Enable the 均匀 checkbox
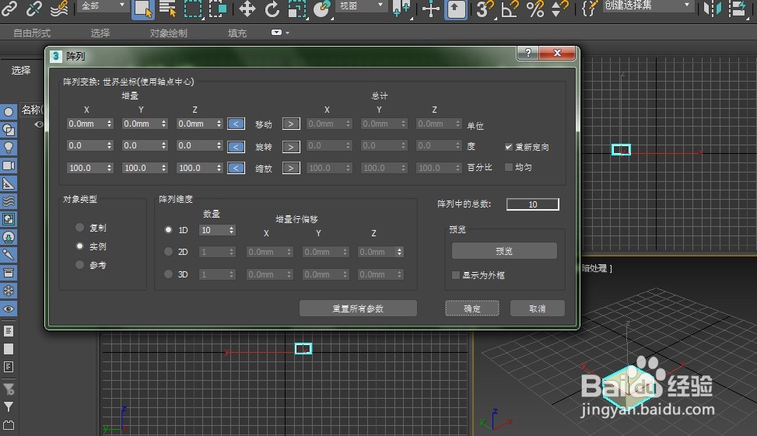 (x=508, y=167)
